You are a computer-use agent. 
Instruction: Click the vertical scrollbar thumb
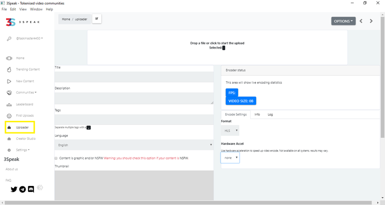(382, 77)
